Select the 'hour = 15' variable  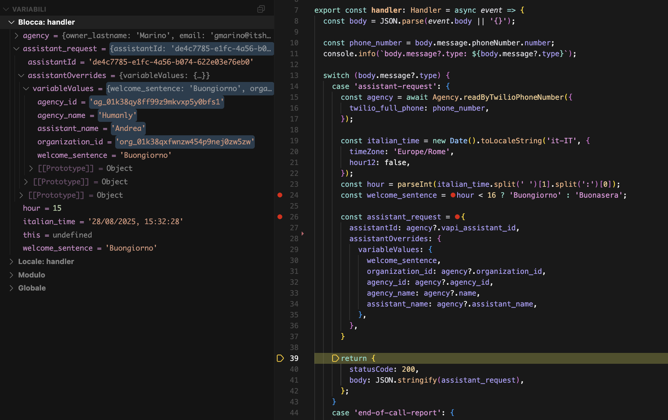[x=137, y=208]
